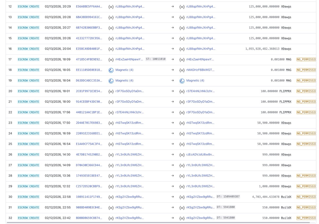Open transaction hash E56A8BE5FF64A4

coord(89,6)
